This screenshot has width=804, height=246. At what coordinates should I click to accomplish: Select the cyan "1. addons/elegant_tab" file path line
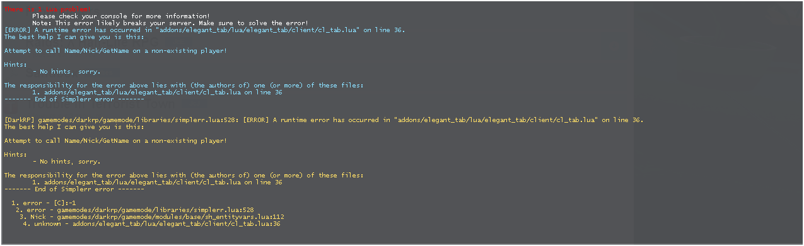157,92
